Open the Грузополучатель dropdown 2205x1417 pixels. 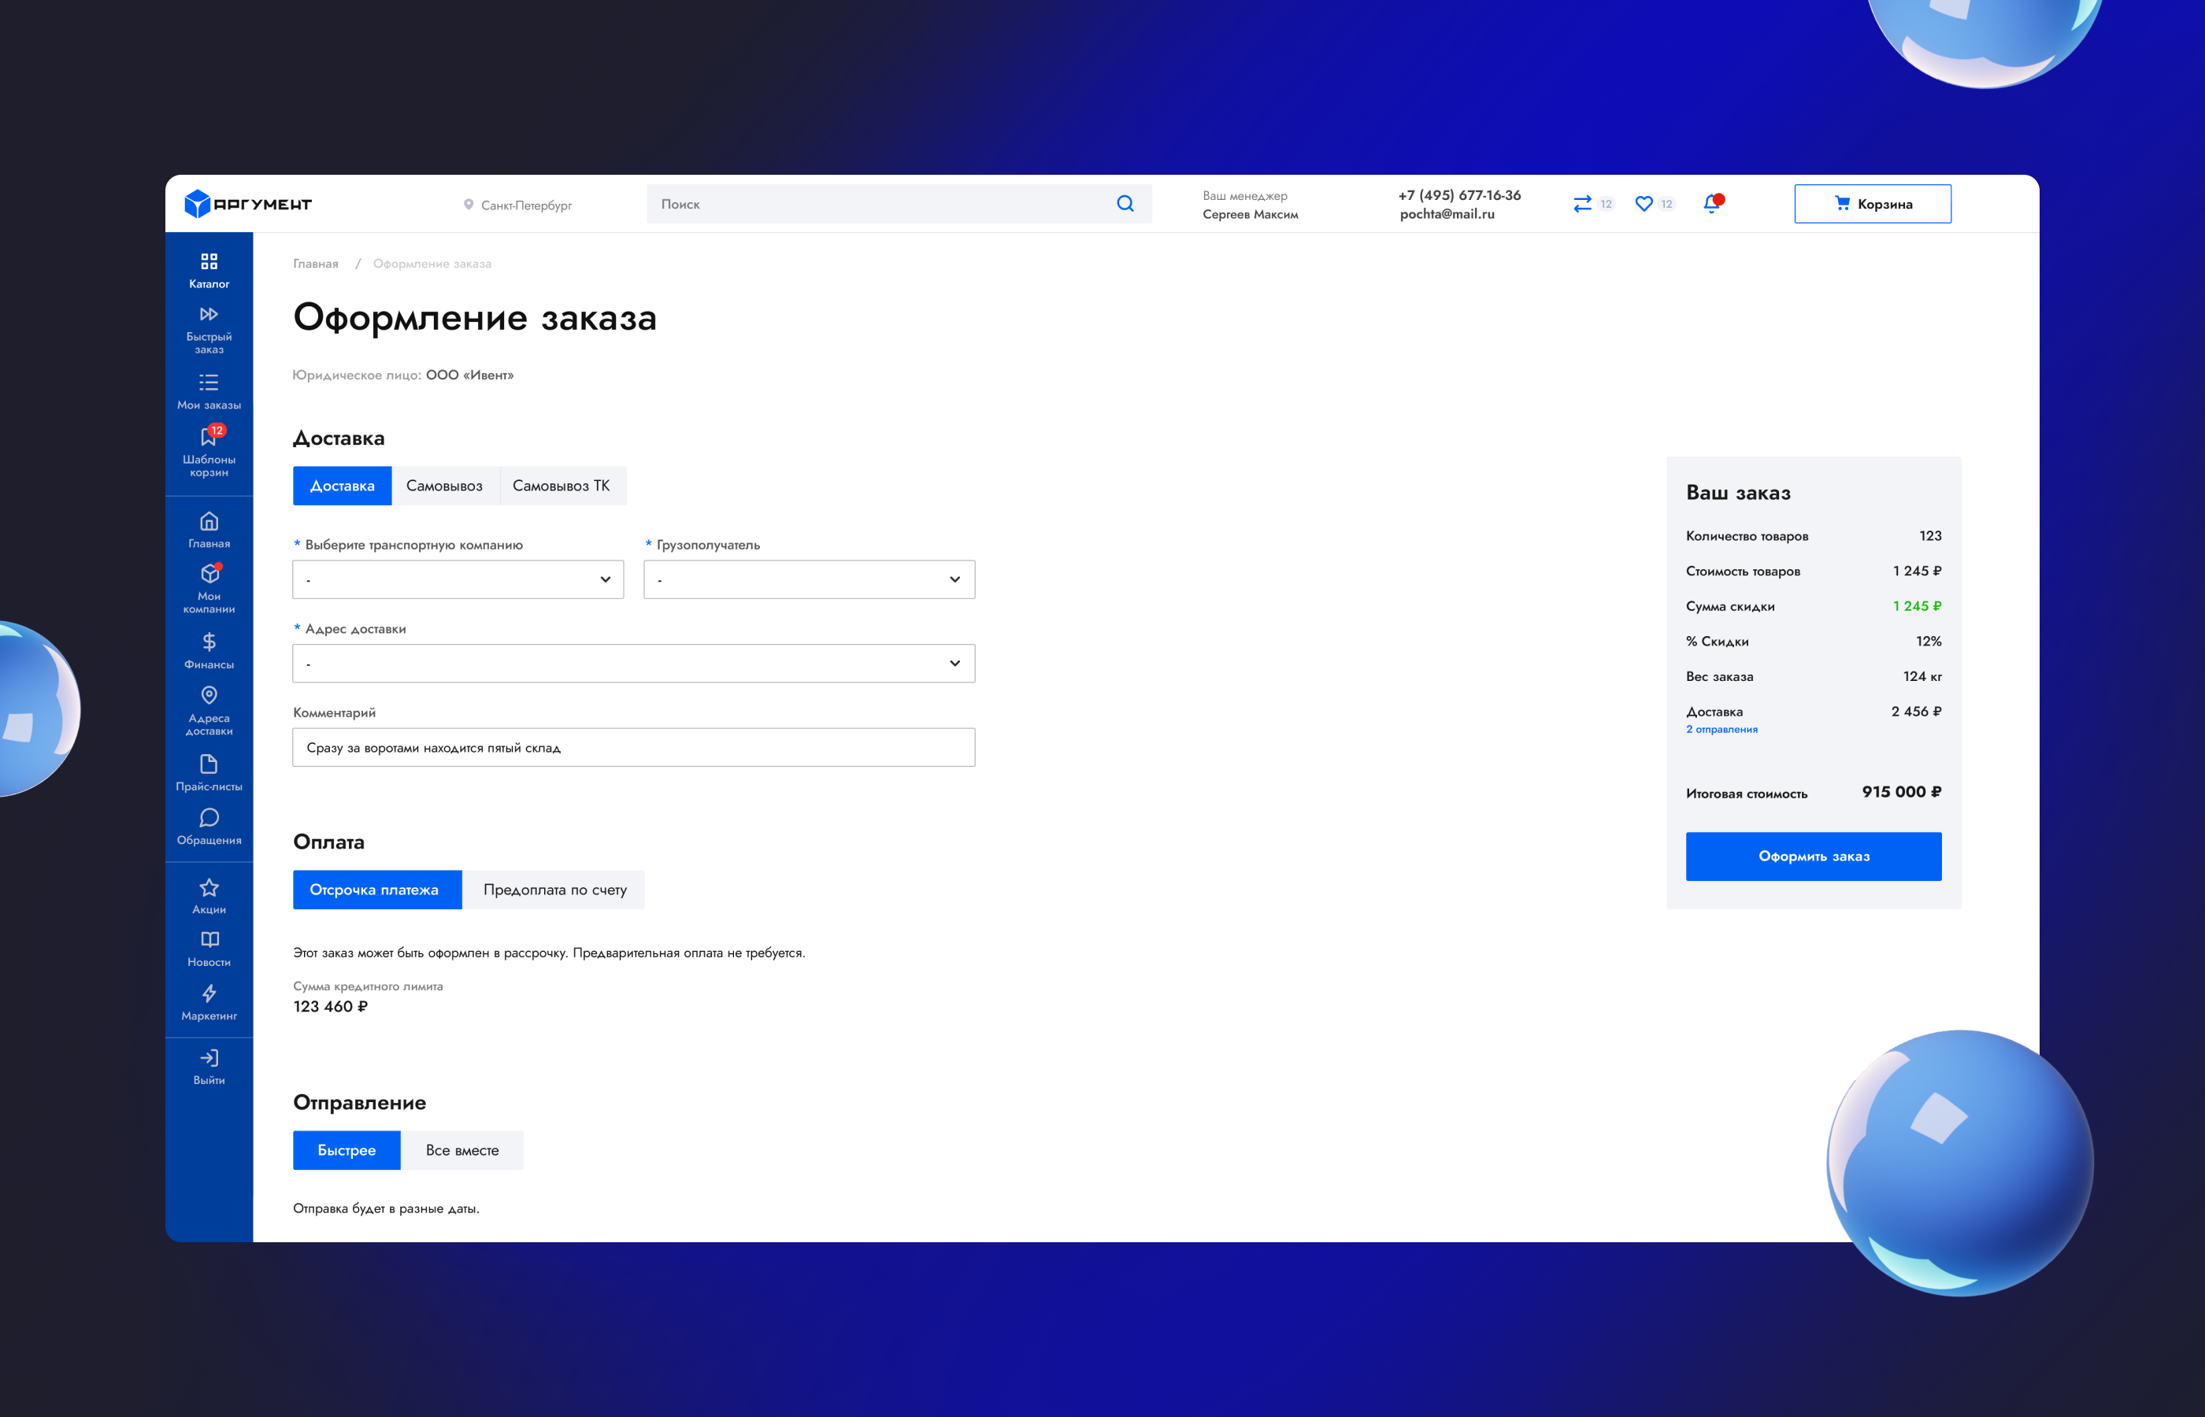pos(808,579)
